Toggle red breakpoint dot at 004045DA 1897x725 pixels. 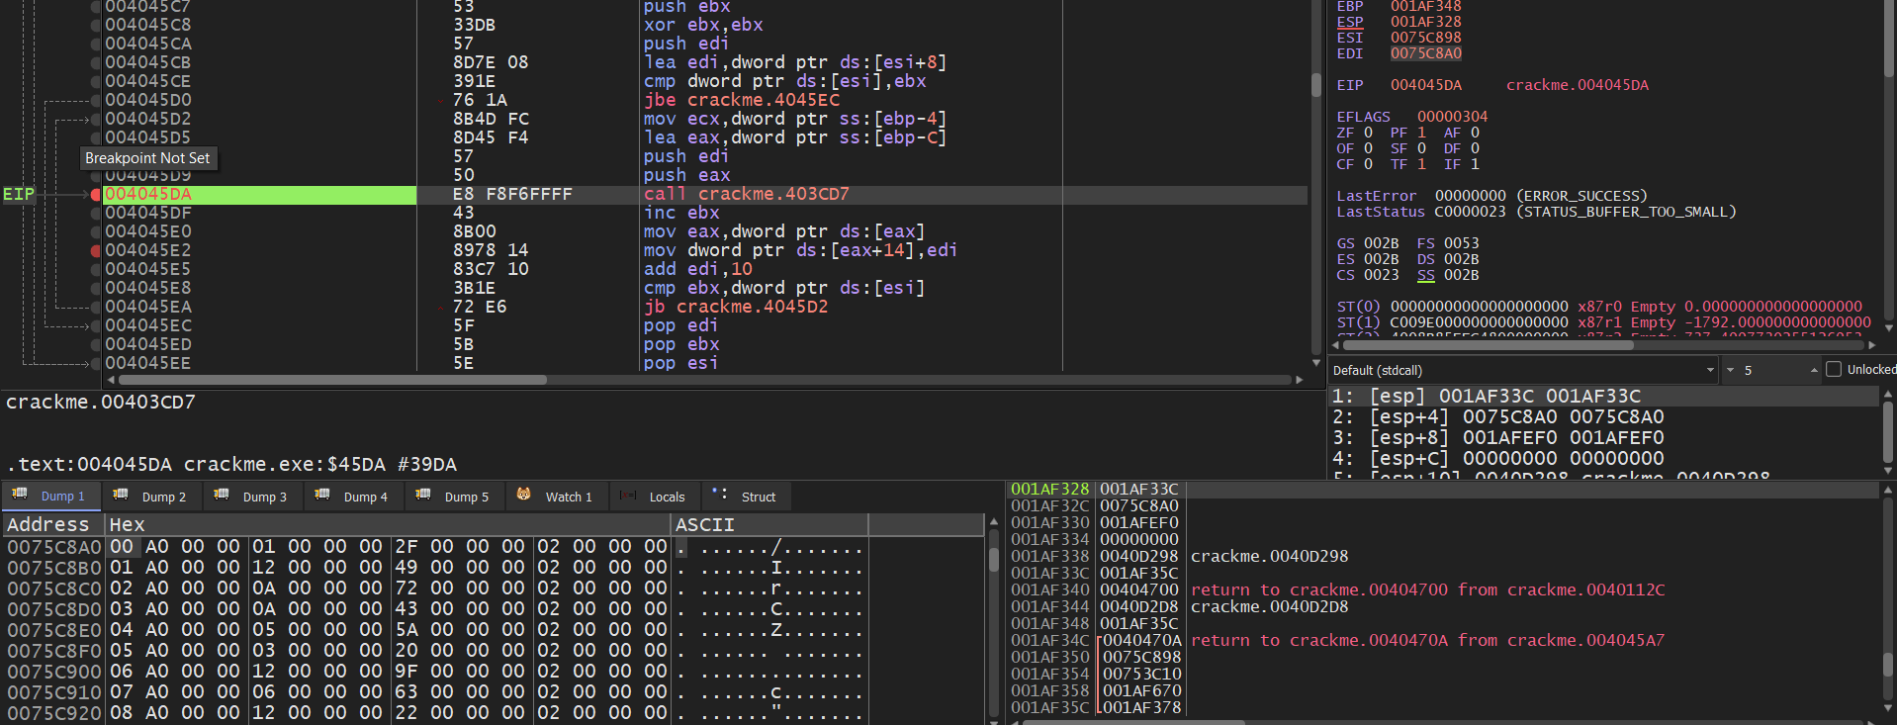tap(96, 195)
